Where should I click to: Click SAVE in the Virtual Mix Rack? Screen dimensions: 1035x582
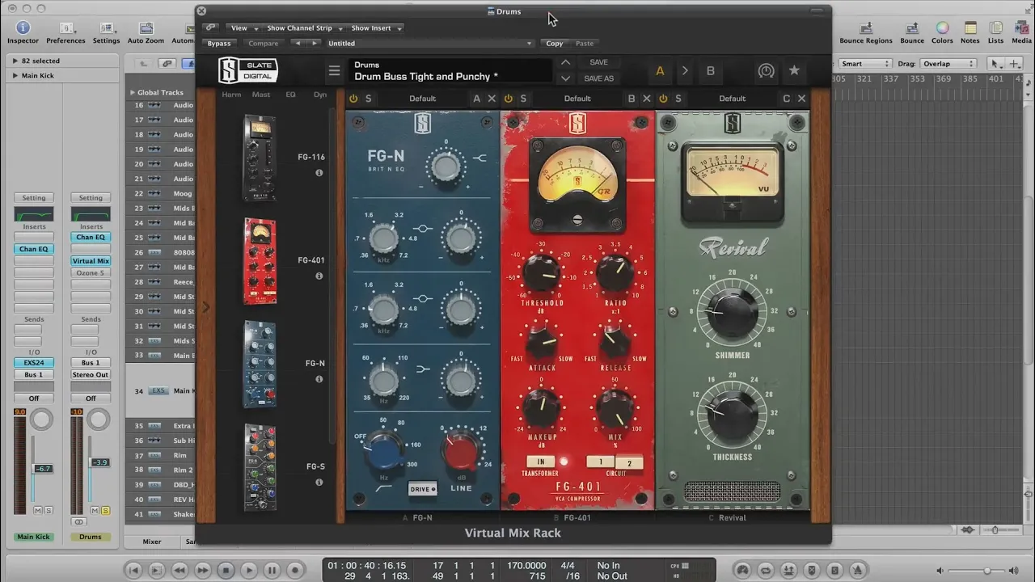(x=598, y=62)
